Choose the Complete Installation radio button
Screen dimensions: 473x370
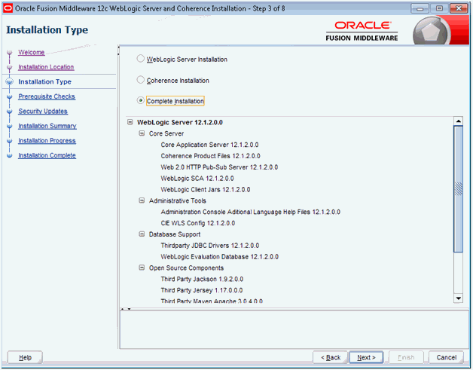pos(140,100)
